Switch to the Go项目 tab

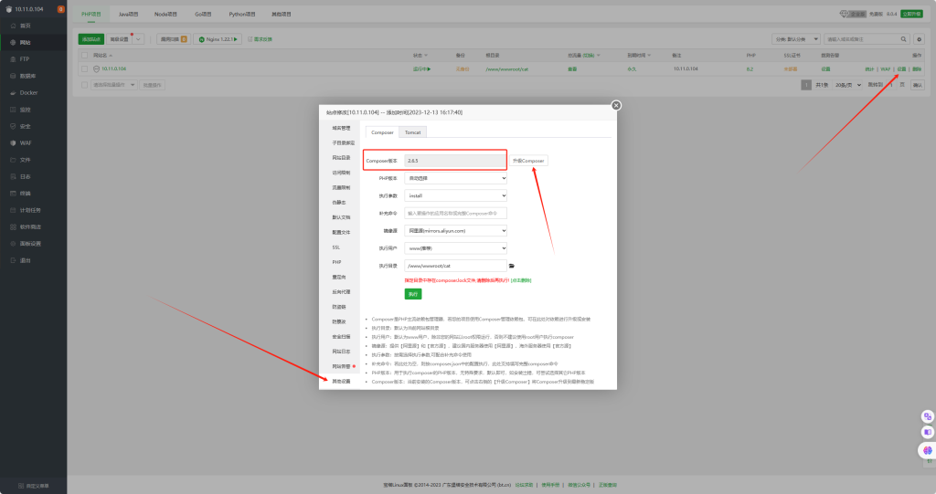point(203,14)
